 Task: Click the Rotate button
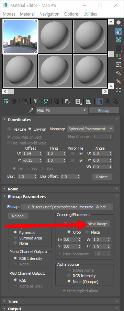[102, 177]
